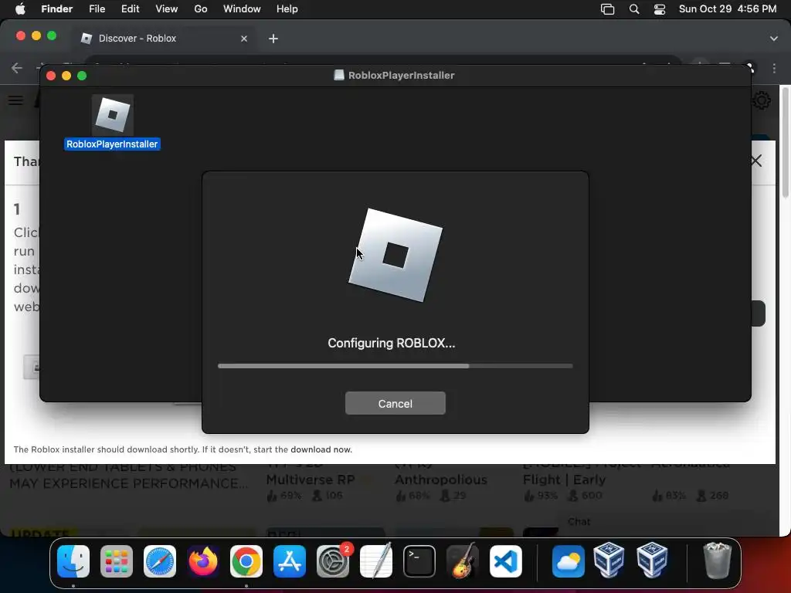
Task: Open the Window menu
Action: click(242, 9)
